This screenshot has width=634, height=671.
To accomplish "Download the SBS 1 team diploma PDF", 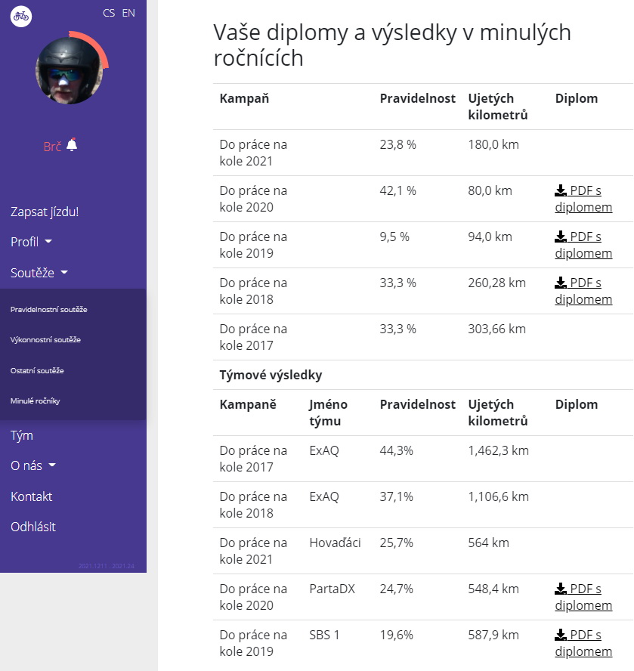I will (583, 643).
